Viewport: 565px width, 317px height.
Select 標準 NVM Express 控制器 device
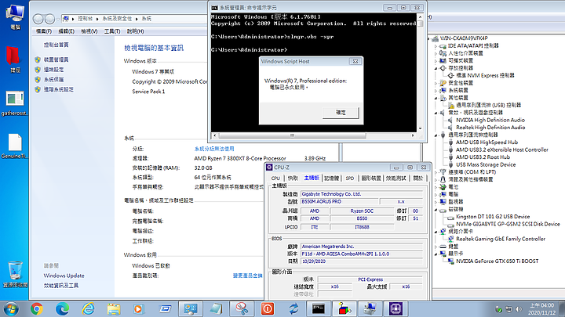pyautogui.click(x=485, y=75)
